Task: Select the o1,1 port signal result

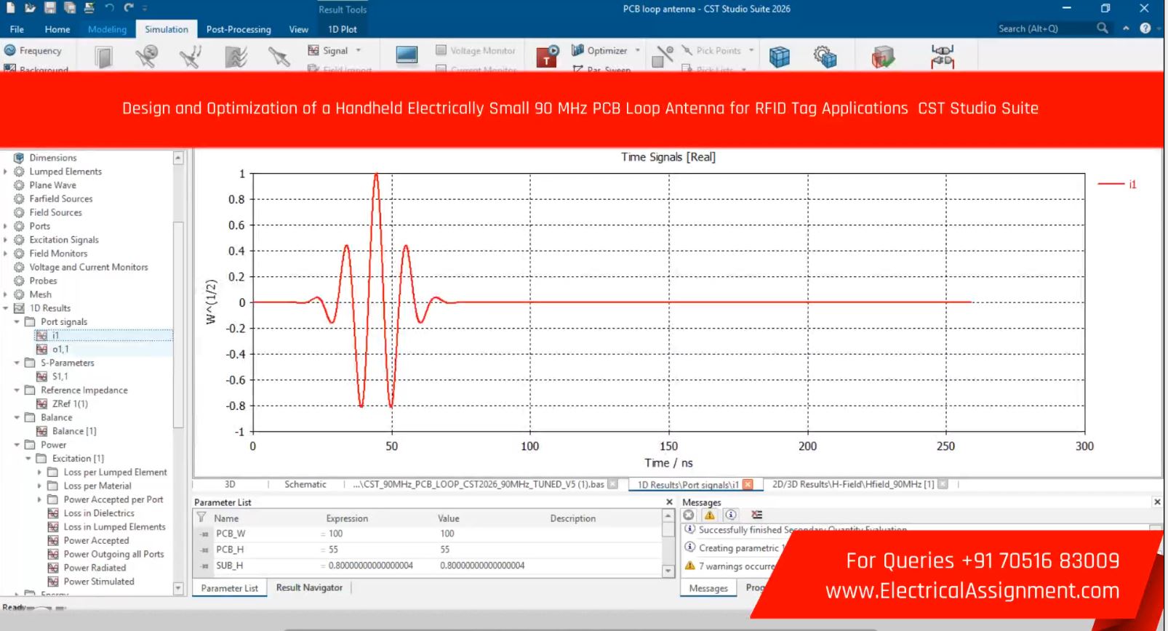Action: pyautogui.click(x=61, y=349)
